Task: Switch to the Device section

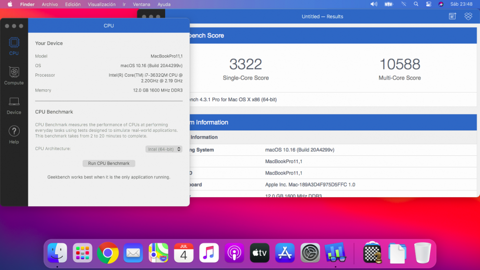Action: point(14,106)
